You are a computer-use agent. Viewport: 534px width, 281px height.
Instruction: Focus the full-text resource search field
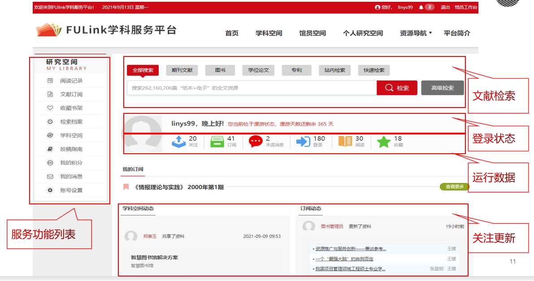pyautogui.click(x=252, y=88)
